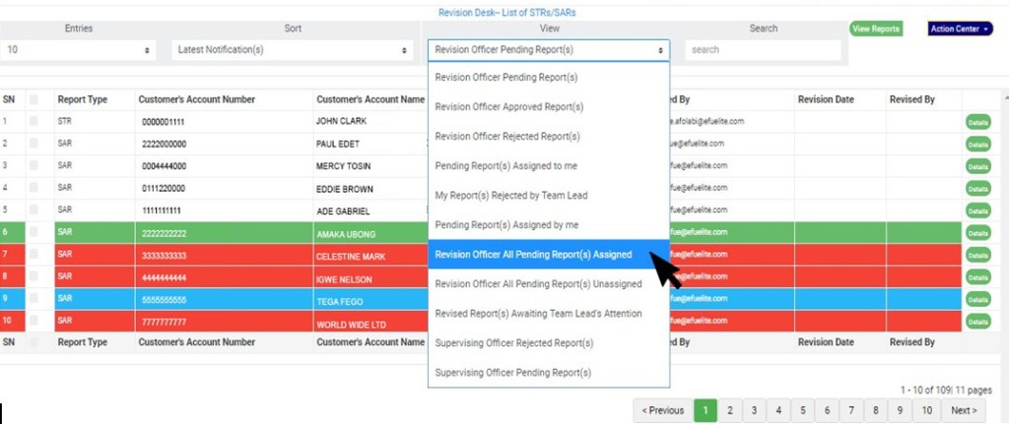Click Details button for John Clark row
Screen dimensions: 1009x424
pyautogui.click(x=976, y=122)
